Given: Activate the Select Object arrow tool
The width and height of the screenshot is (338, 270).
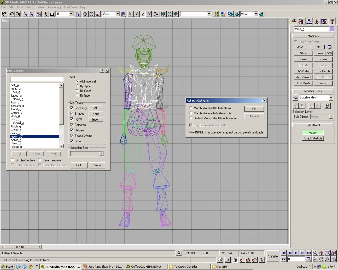Looking at the screenshot, I should [46, 14].
